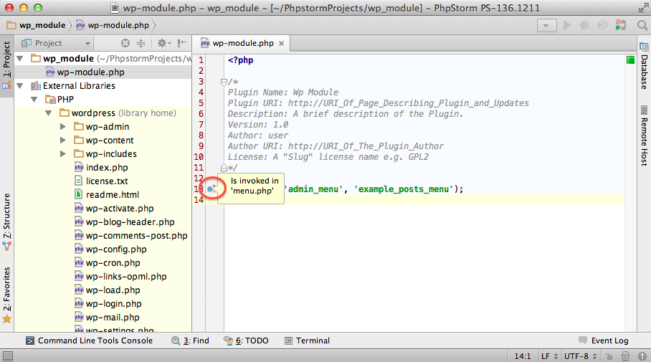The width and height of the screenshot is (651, 362).
Task: Click the gutter icon on line 13
Action: (211, 189)
